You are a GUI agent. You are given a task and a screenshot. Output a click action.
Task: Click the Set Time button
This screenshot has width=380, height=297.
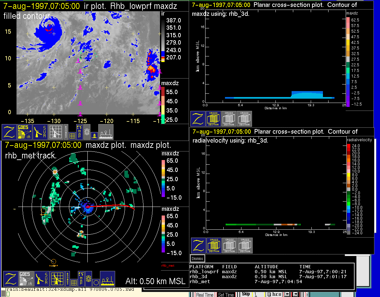[x=226, y=295]
